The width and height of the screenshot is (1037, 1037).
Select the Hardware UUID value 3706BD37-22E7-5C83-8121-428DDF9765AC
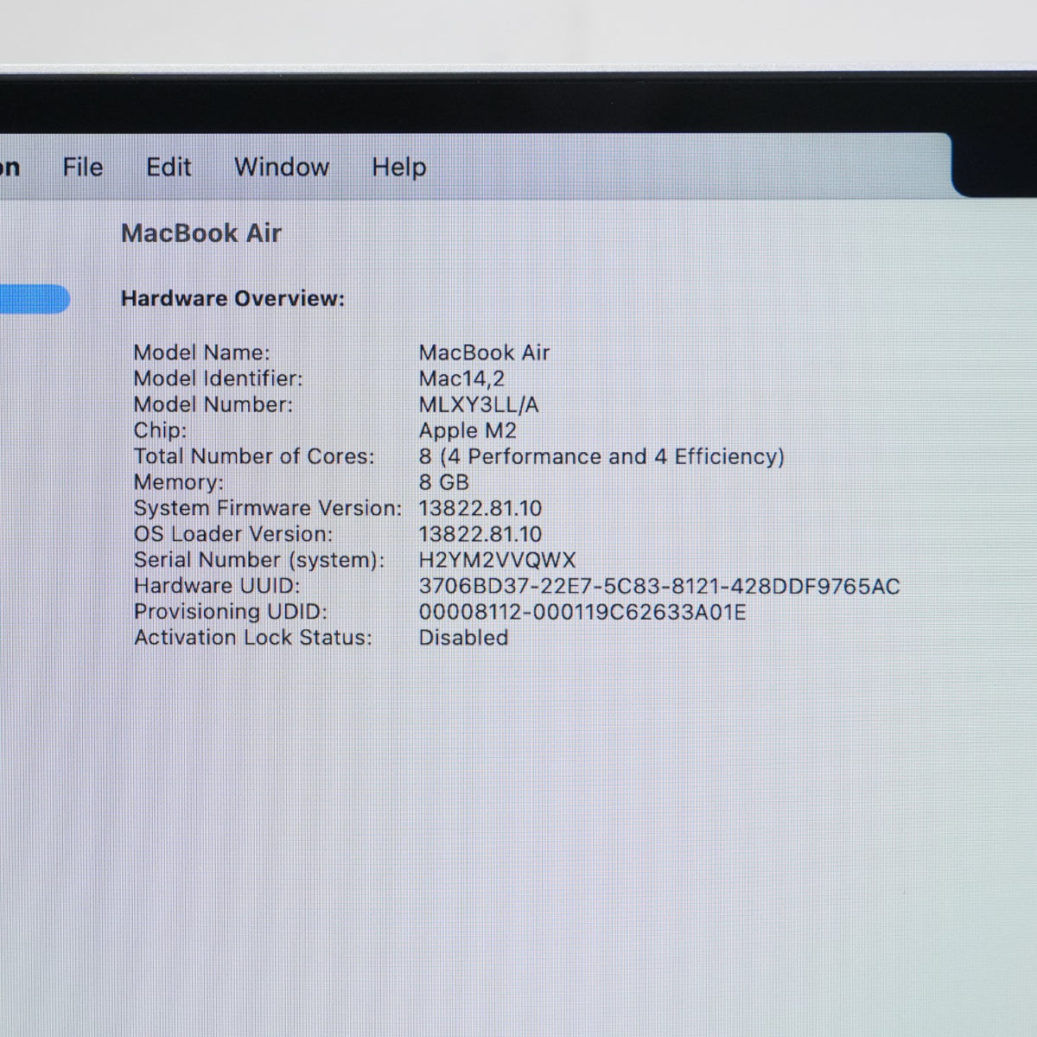(659, 586)
